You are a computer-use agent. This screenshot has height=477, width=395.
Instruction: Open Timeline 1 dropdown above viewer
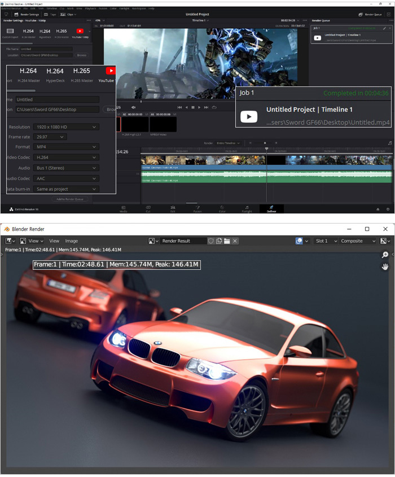click(x=200, y=20)
